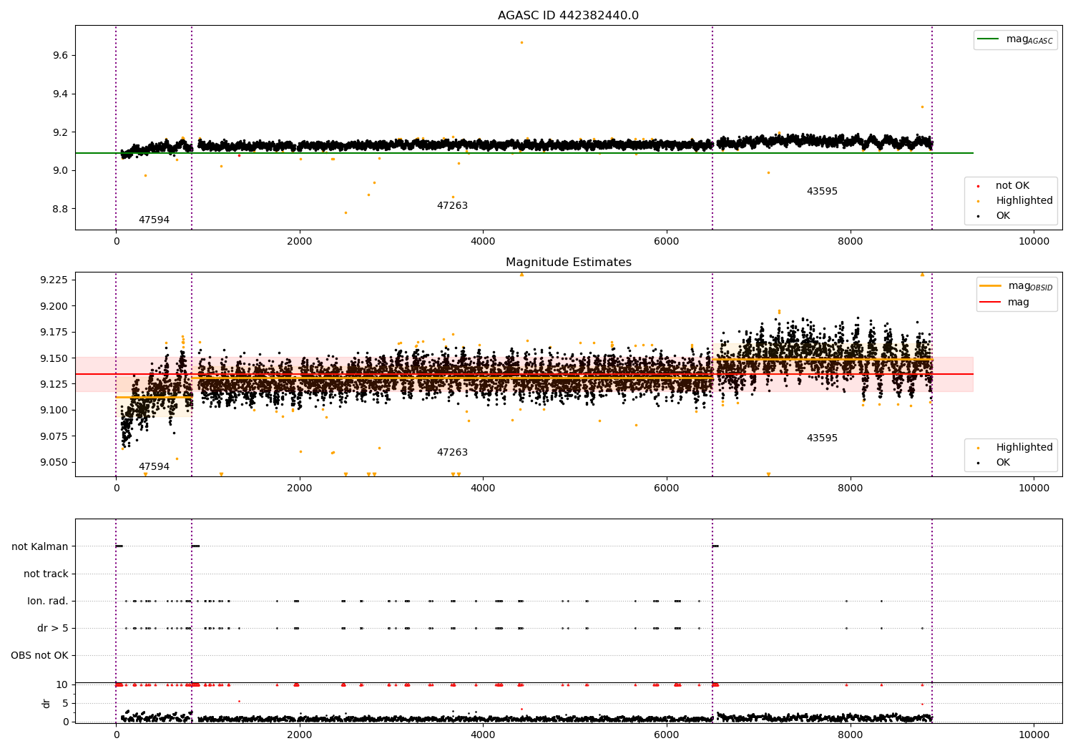Click the 'not Kalman' row label
The image size is (1073, 751).
pyautogui.click(x=40, y=547)
